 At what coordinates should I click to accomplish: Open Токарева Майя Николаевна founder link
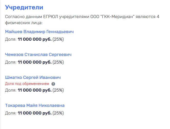point(35,105)
